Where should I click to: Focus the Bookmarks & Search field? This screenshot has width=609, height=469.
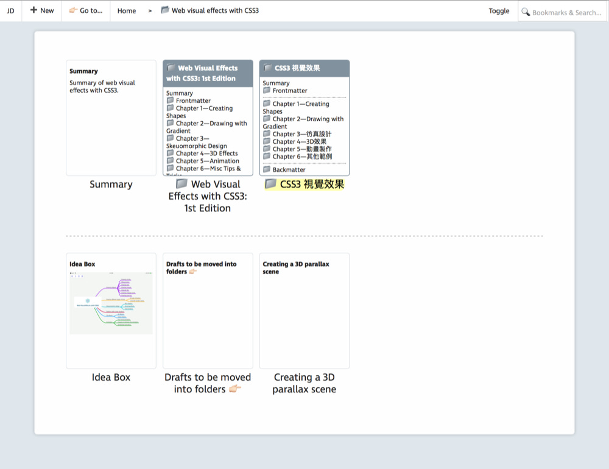pos(566,12)
